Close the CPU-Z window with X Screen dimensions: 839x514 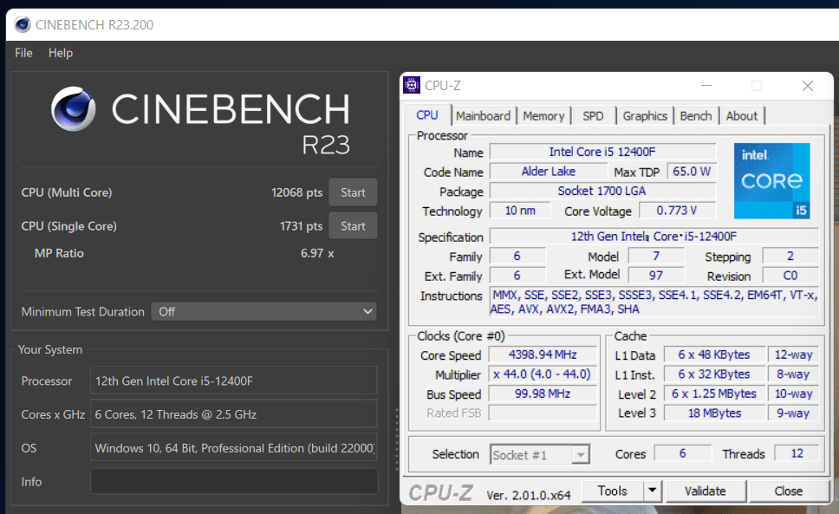(808, 86)
